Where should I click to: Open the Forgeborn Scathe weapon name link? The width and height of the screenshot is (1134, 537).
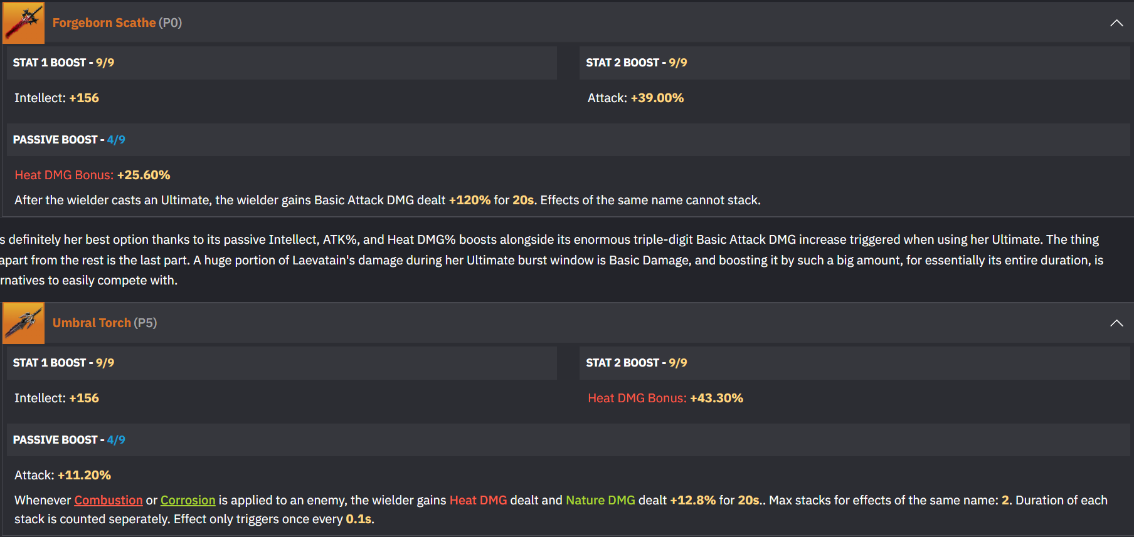coord(103,23)
